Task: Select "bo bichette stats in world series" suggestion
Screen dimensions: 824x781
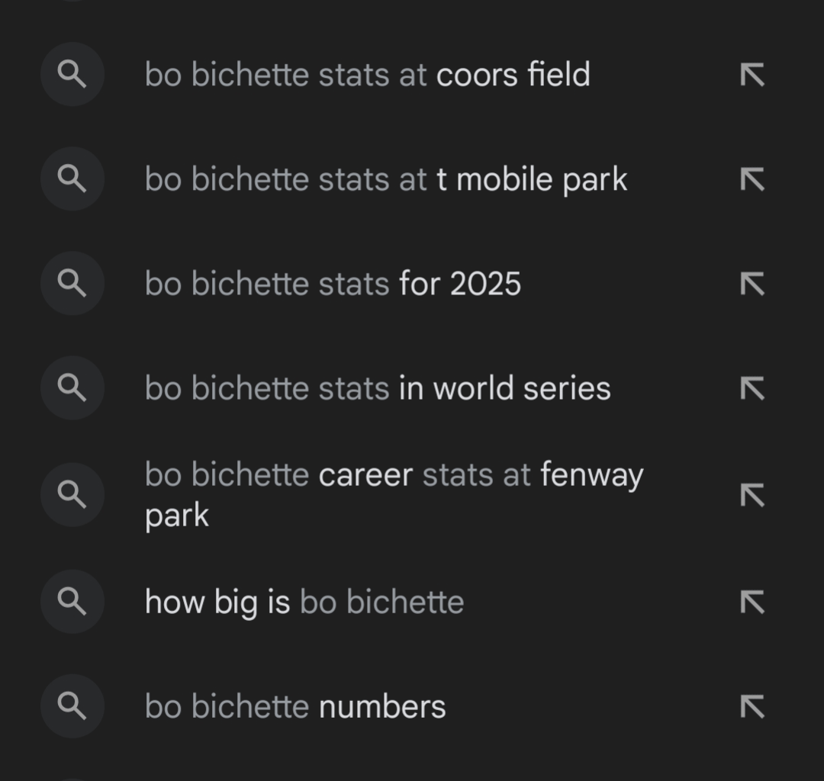Action: click(378, 387)
